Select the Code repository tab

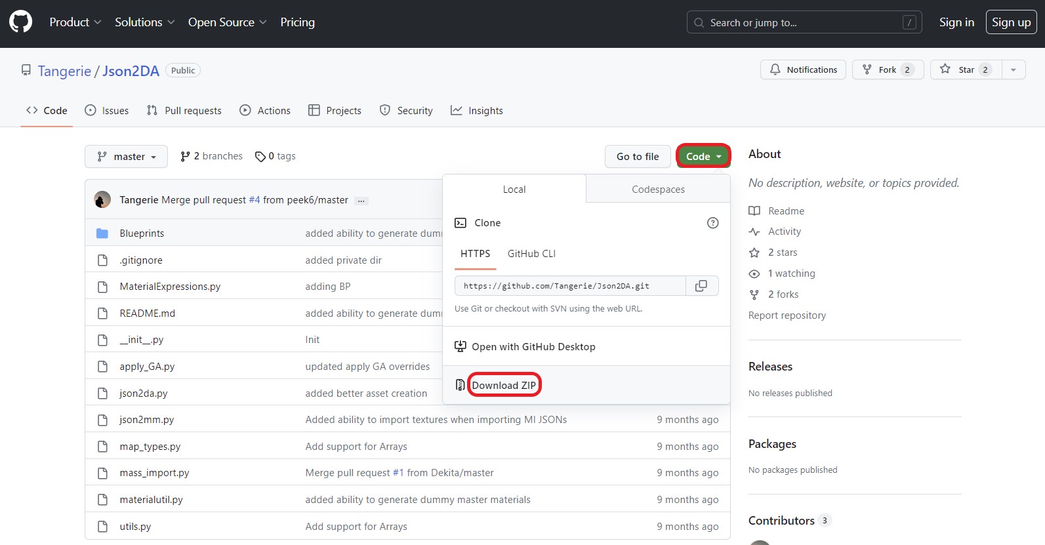click(47, 111)
